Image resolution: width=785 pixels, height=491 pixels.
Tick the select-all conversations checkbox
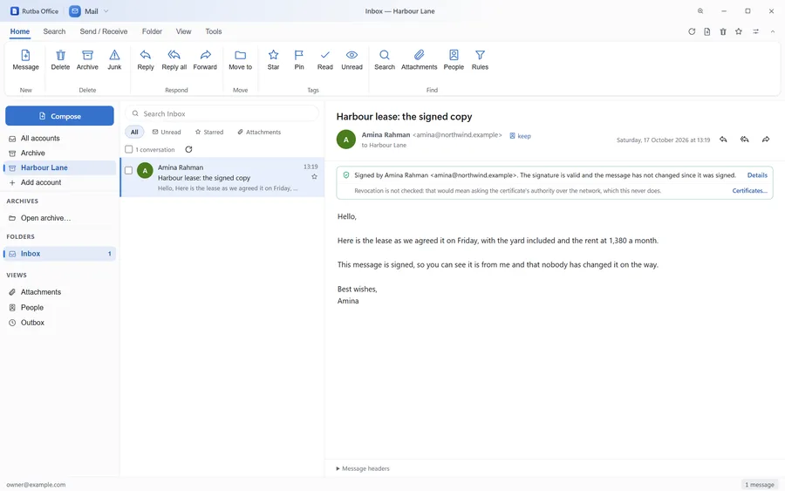tap(129, 149)
